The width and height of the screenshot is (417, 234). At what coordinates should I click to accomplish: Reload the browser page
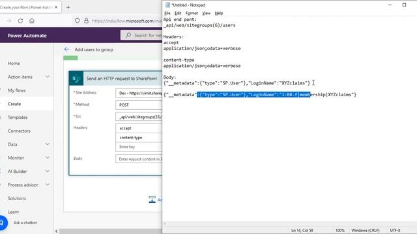tap(20, 21)
